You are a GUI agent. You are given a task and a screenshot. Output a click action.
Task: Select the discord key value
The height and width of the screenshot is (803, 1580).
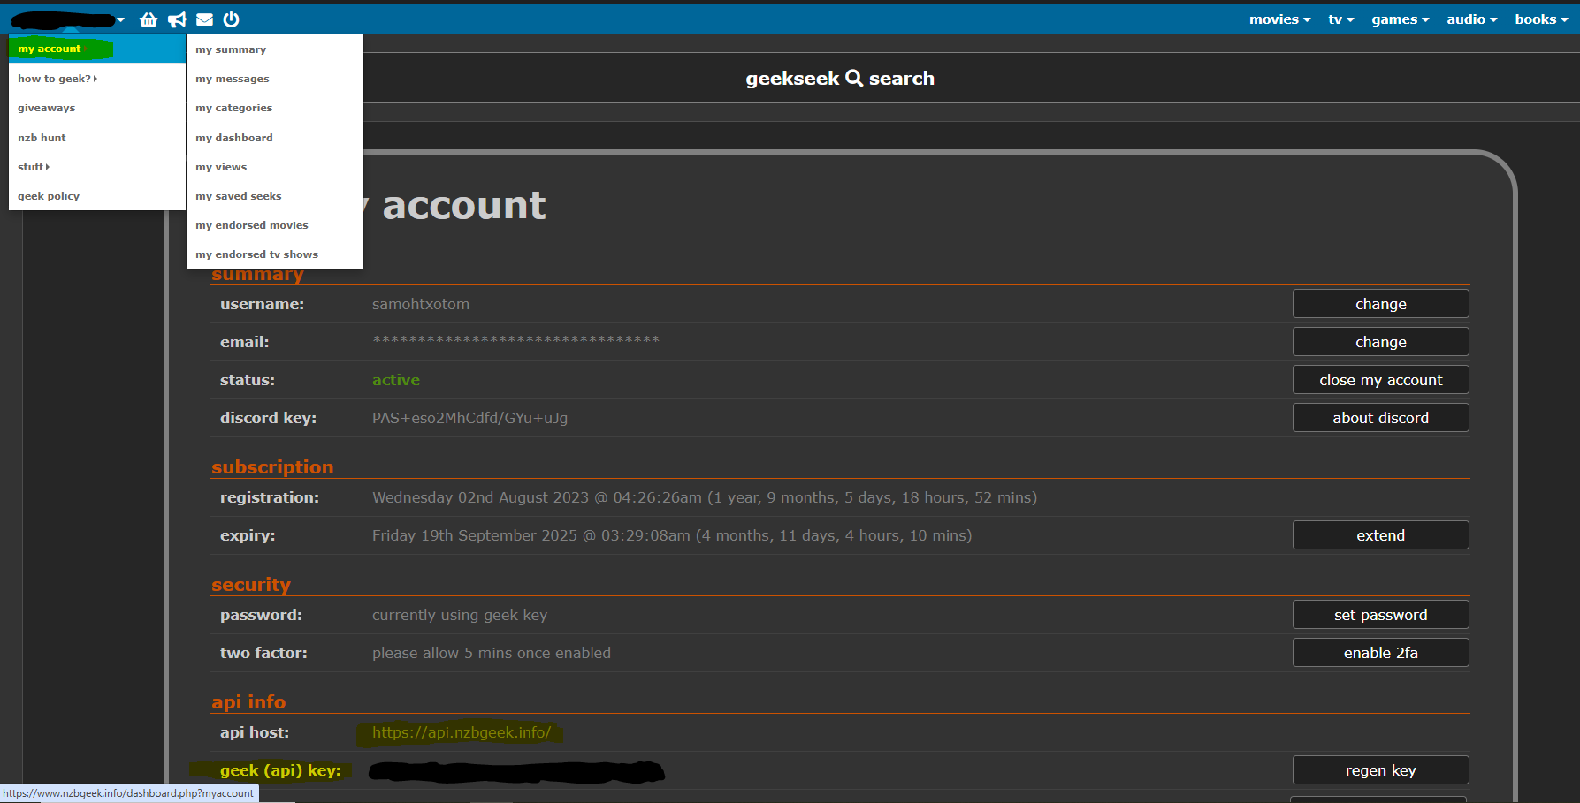tap(469, 418)
